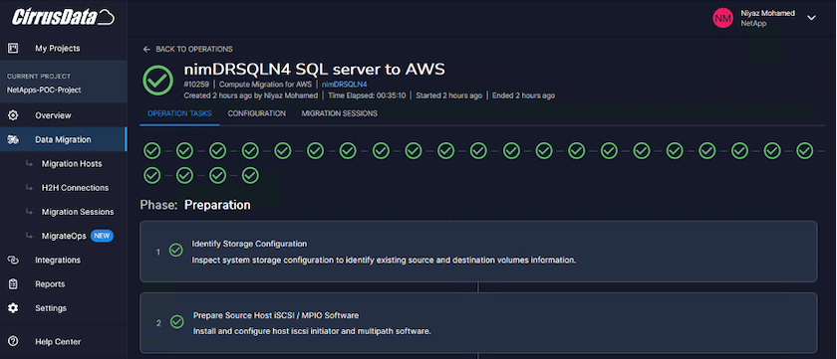Screen dimensions: 837x359
Task: Click the Ended 2 hours ago text
Action: [523, 95]
